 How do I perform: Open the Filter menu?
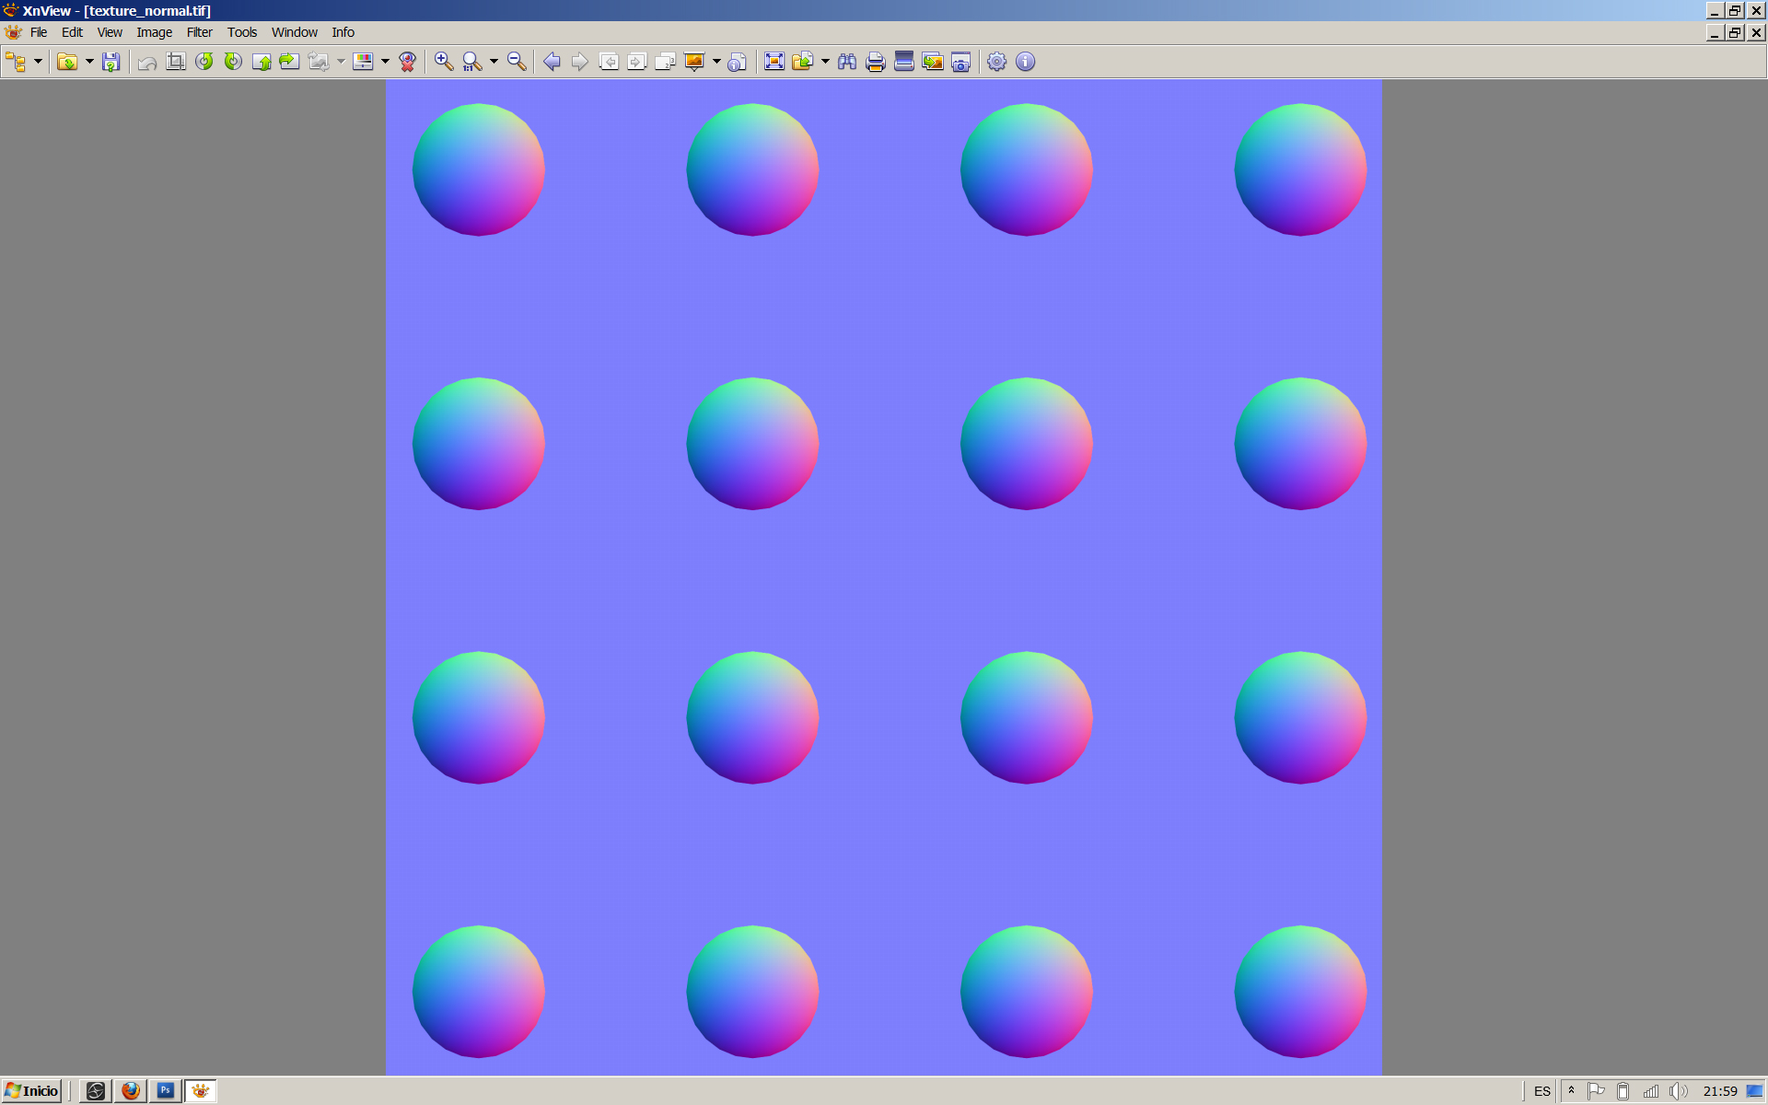[x=200, y=32]
